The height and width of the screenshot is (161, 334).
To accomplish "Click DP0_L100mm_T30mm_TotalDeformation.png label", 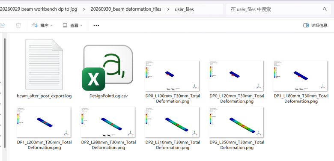I will point(173,98).
